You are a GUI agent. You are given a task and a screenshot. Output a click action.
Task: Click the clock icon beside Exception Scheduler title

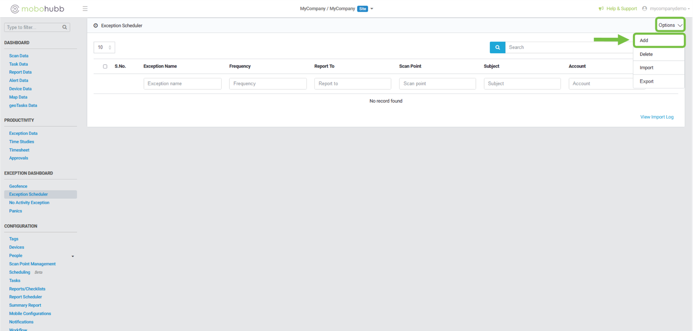click(96, 26)
